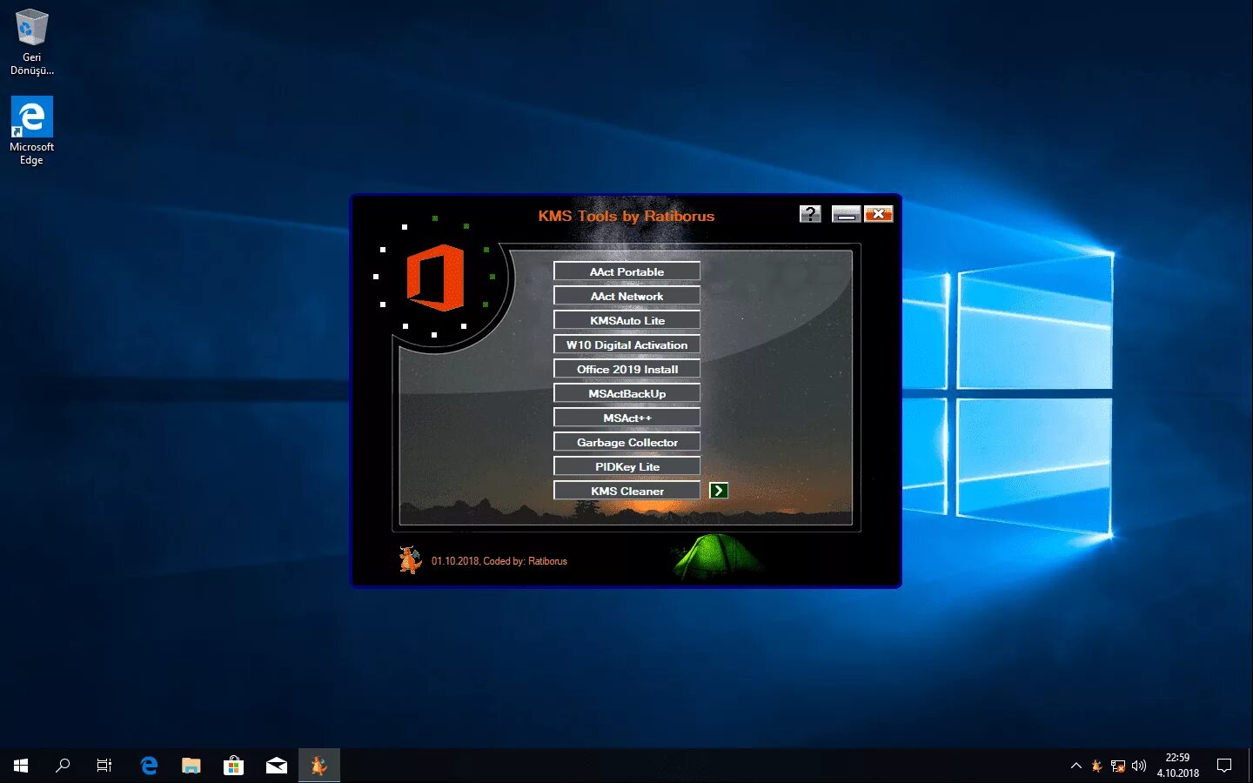Screen dimensions: 1253x783
Task: Start KMSAuto Lite
Action: (626, 320)
